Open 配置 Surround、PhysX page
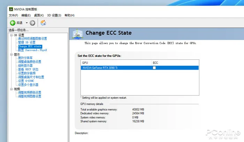The image size is (244, 142). point(32,50)
